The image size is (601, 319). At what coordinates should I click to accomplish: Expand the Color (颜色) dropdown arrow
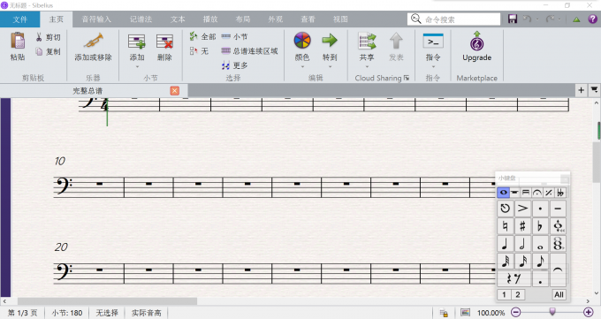pyautogui.click(x=302, y=66)
